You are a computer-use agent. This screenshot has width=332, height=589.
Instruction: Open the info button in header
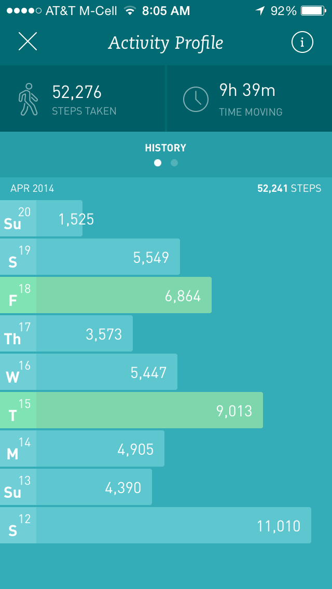pos(302,42)
